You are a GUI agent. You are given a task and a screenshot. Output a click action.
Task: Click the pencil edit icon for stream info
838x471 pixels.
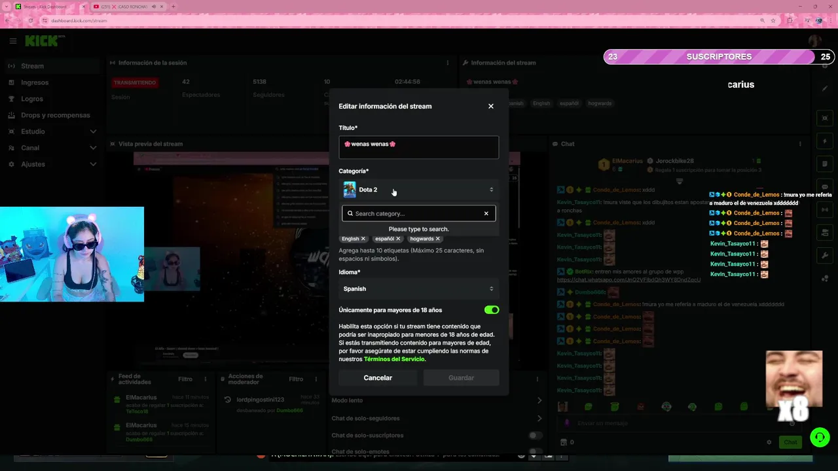pos(825,88)
